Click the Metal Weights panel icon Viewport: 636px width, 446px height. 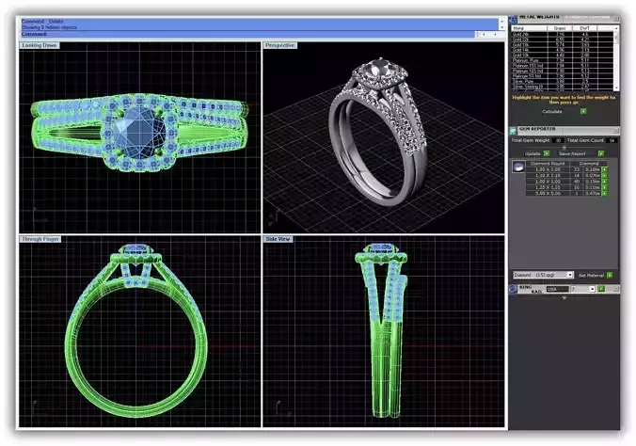coord(513,18)
